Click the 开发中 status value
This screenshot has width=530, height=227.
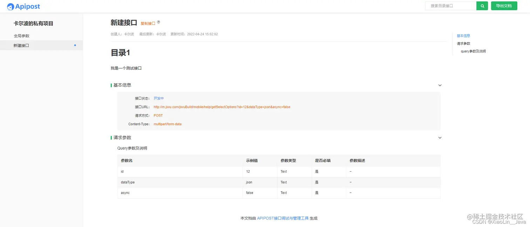(159, 98)
